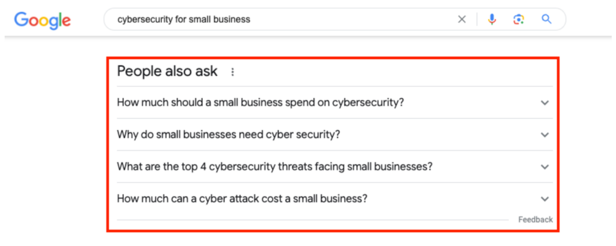Place cursor after 'business' in the search query
The height and width of the screenshot is (246, 616).
pos(251,19)
